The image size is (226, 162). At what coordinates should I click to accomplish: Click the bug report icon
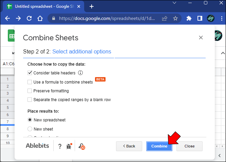click(69, 146)
